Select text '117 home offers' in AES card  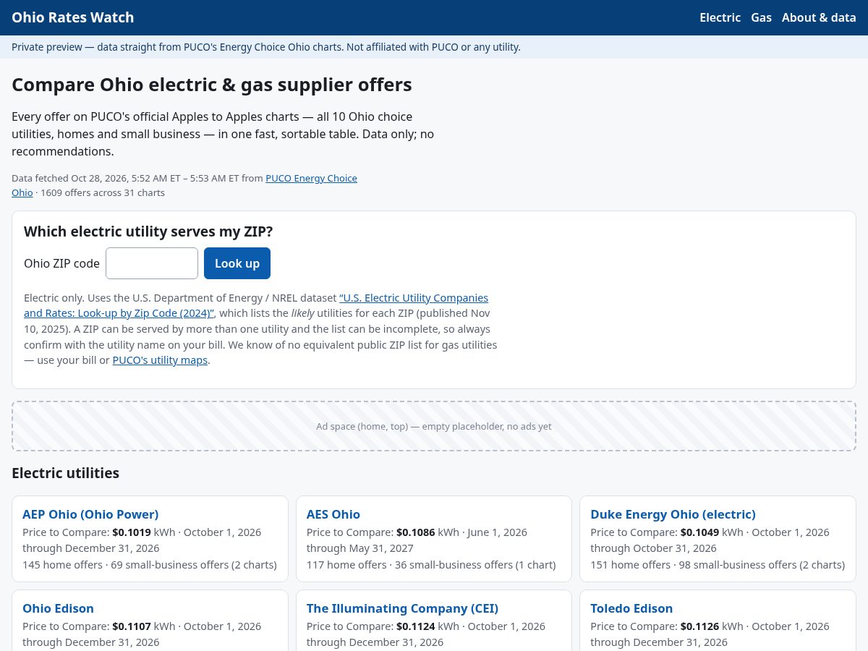pos(346,565)
